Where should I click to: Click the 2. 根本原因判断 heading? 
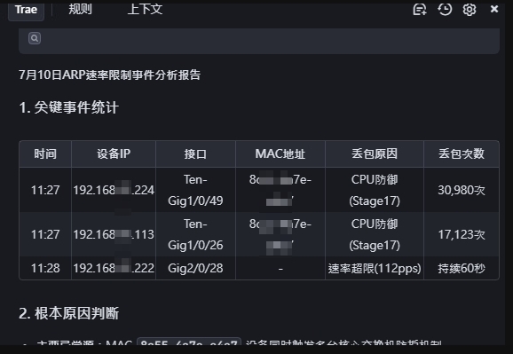tap(68, 313)
